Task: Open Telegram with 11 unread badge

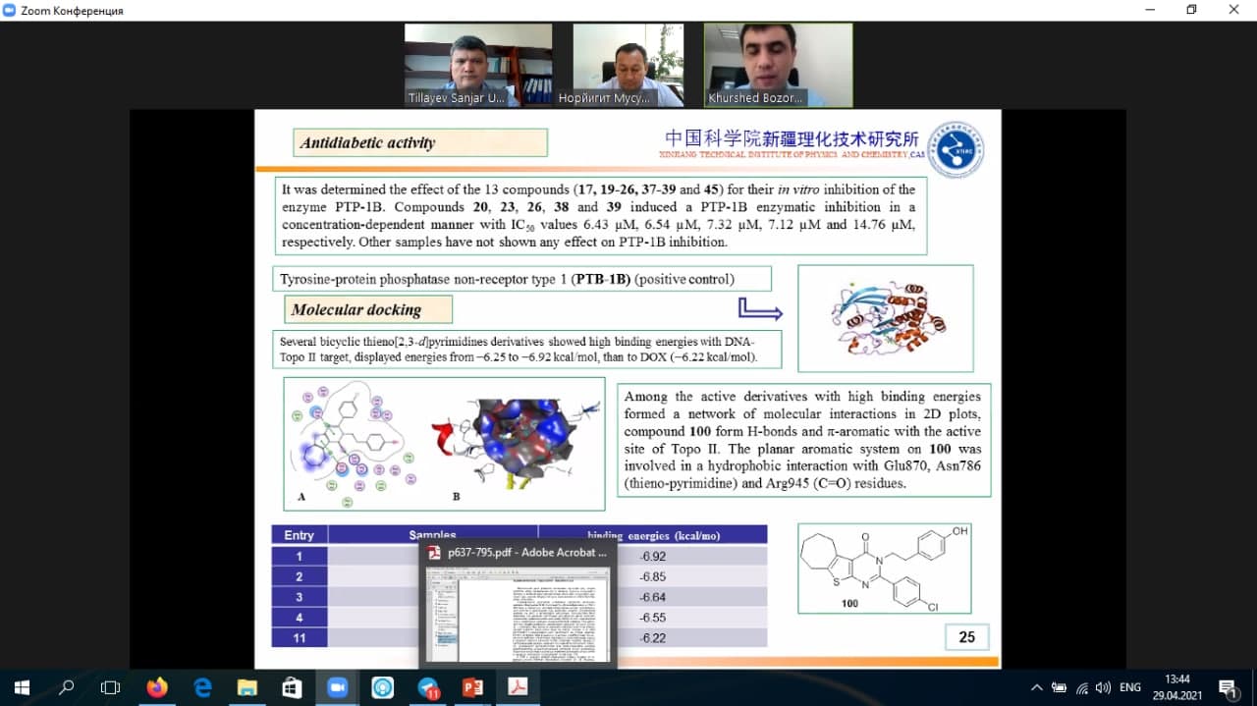Action: pos(428,687)
